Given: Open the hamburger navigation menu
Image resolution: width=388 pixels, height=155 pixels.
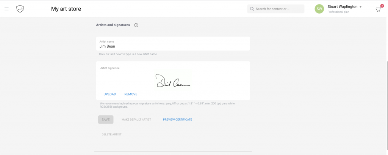Looking at the screenshot, I should tap(7, 9).
